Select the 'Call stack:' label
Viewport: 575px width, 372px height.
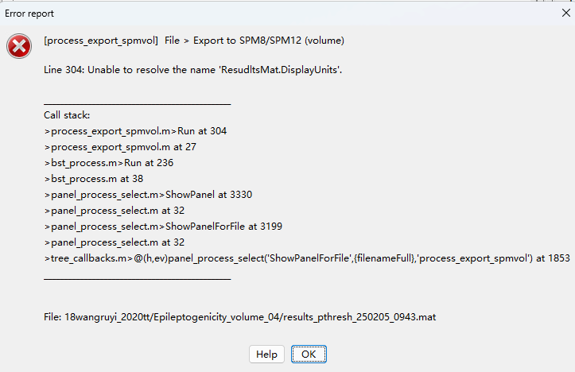click(67, 115)
